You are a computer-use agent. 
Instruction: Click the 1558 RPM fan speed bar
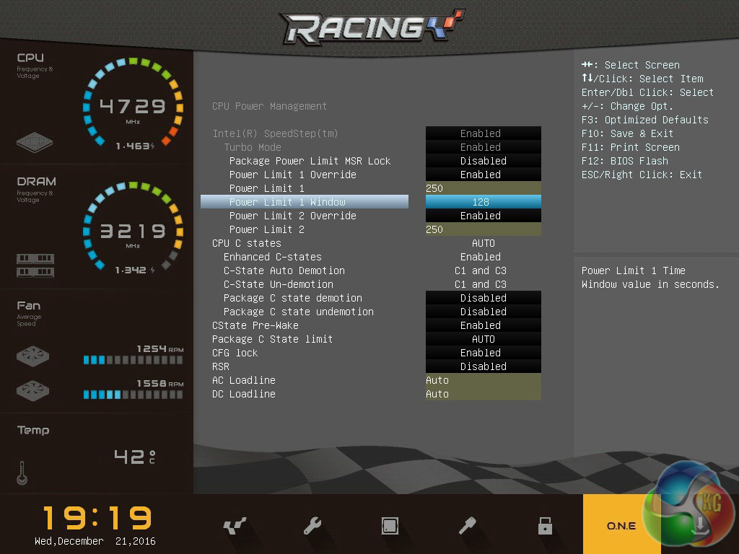pyautogui.click(x=133, y=395)
